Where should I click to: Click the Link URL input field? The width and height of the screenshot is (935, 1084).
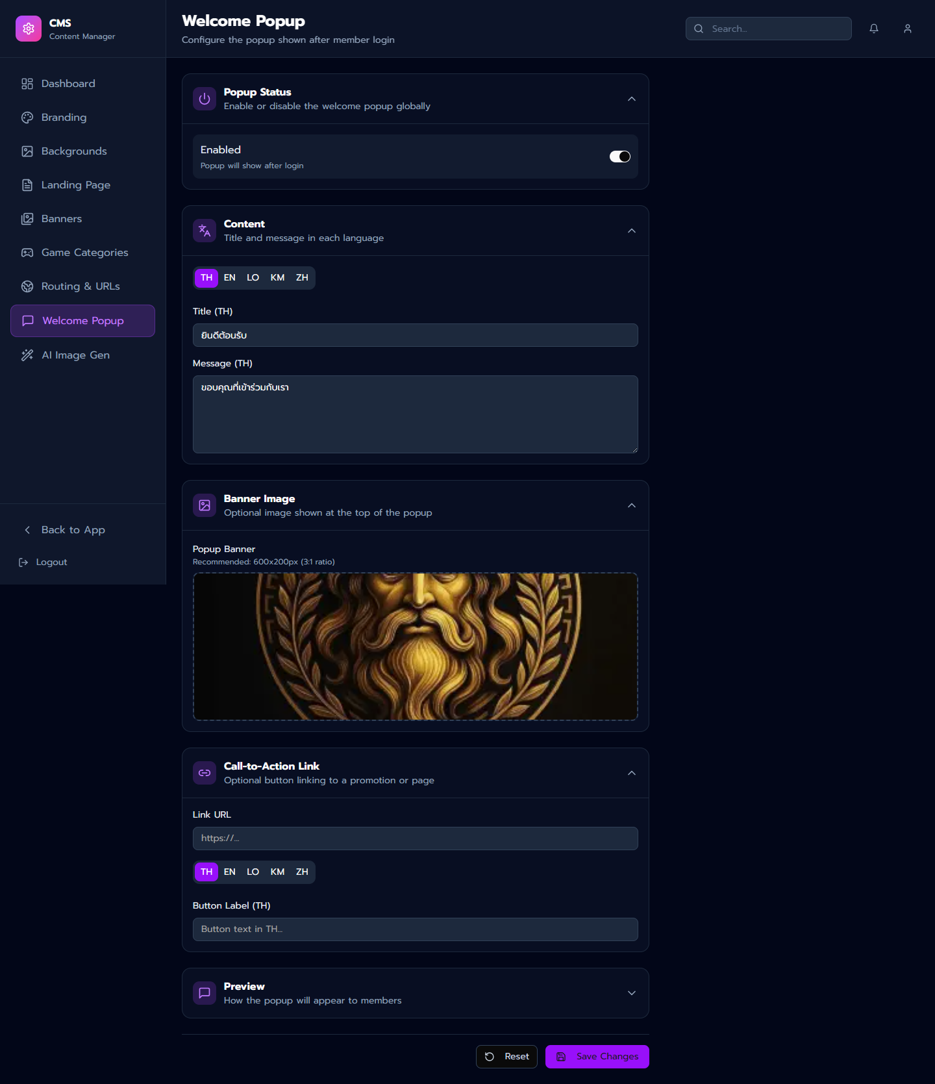[416, 838]
